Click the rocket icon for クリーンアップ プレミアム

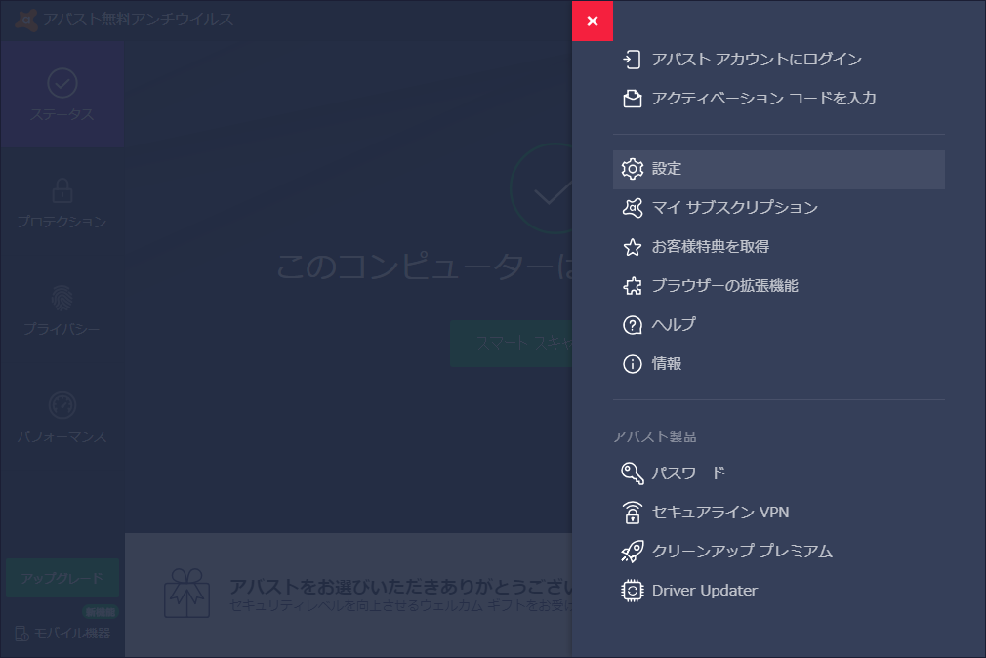click(x=632, y=551)
